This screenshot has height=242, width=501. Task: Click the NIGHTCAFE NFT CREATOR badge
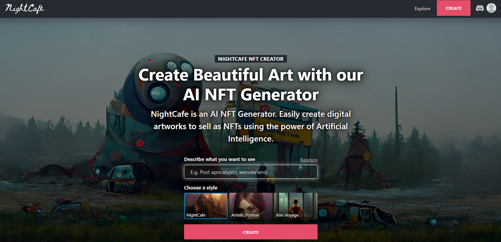click(251, 59)
